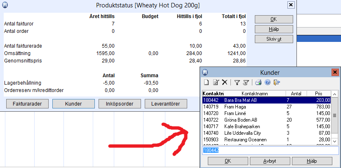The width and height of the screenshot is (341, 168).
Task: Click the Print icon in Kunder toolbar
Action: 258,83
